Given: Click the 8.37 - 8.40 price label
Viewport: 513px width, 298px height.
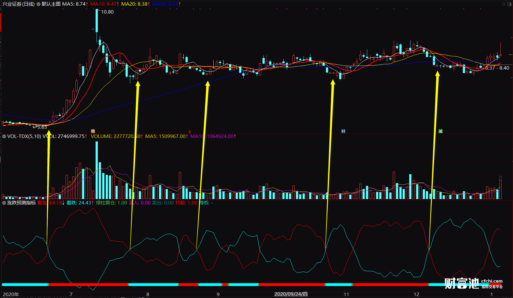Looking at the screenshot, I should coord(497,68).
